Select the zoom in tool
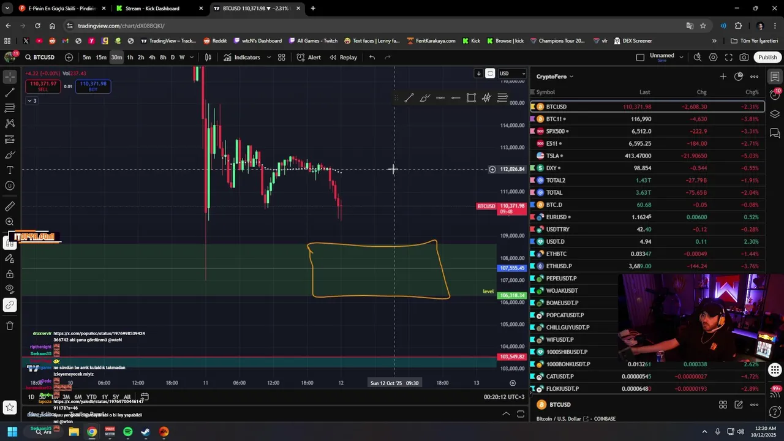Image resolution: width=784 pixels, height=441 pixels. click(10, 222)
